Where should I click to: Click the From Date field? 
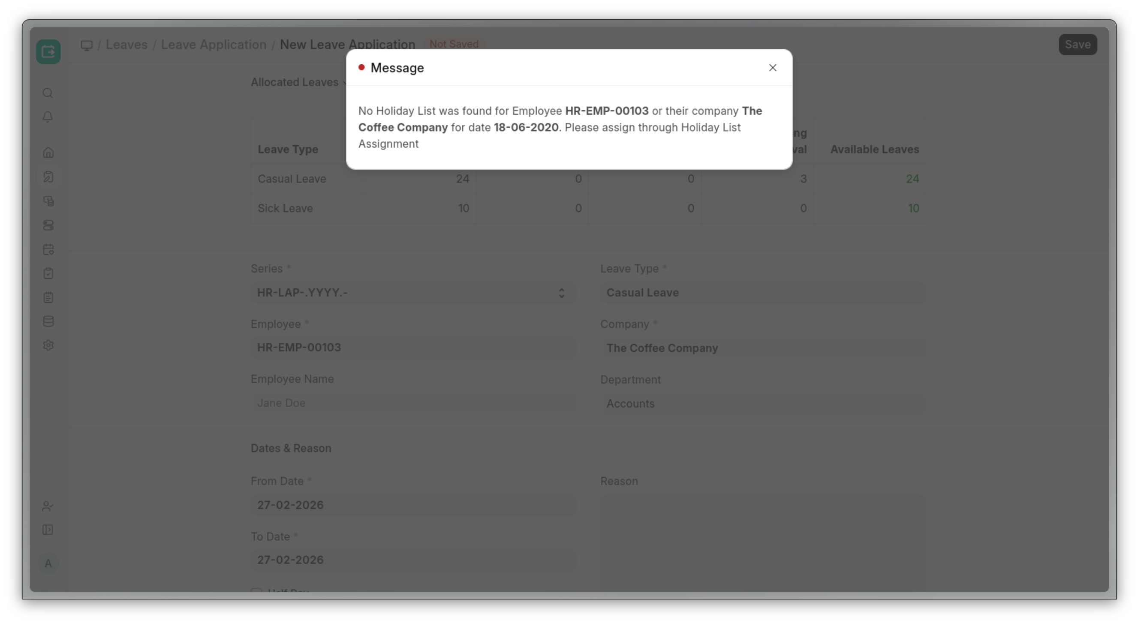click(413, 505)
